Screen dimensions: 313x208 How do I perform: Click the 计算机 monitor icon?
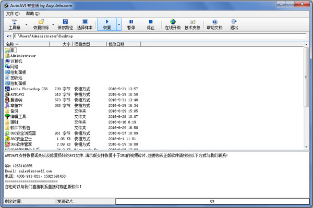[x=7, y=61]
